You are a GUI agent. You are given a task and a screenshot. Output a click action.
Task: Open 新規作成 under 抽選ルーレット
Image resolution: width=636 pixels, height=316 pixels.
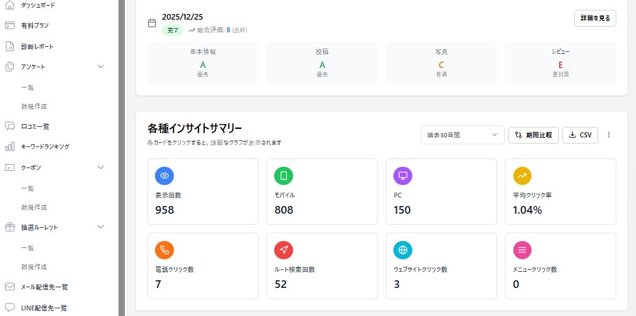34,267
